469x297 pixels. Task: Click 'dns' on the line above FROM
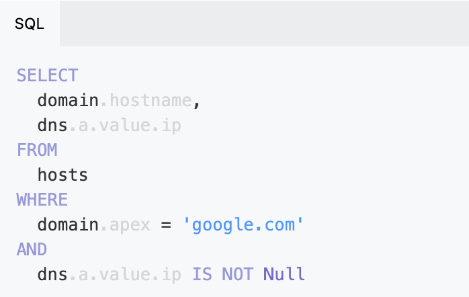click(52, 125)
